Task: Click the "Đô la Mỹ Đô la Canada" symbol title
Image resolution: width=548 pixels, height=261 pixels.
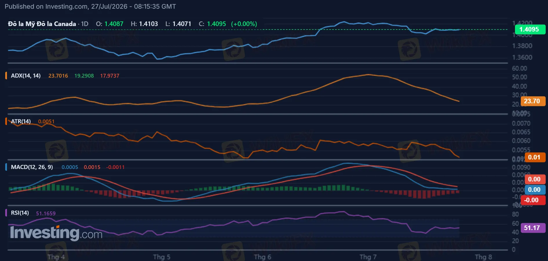Action: click(42, 24)
